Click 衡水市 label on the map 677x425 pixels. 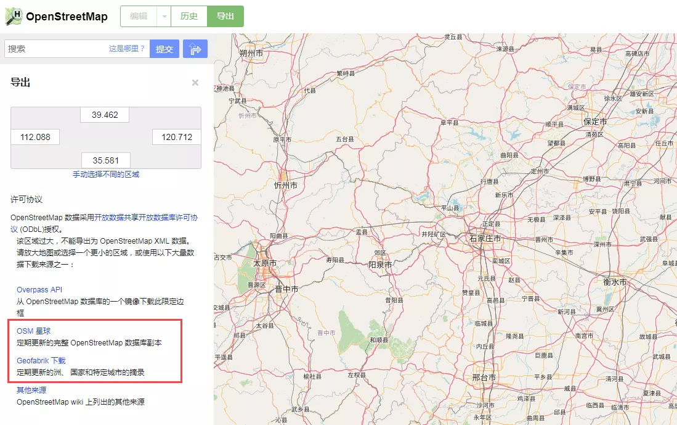click(x=615, y=282)
